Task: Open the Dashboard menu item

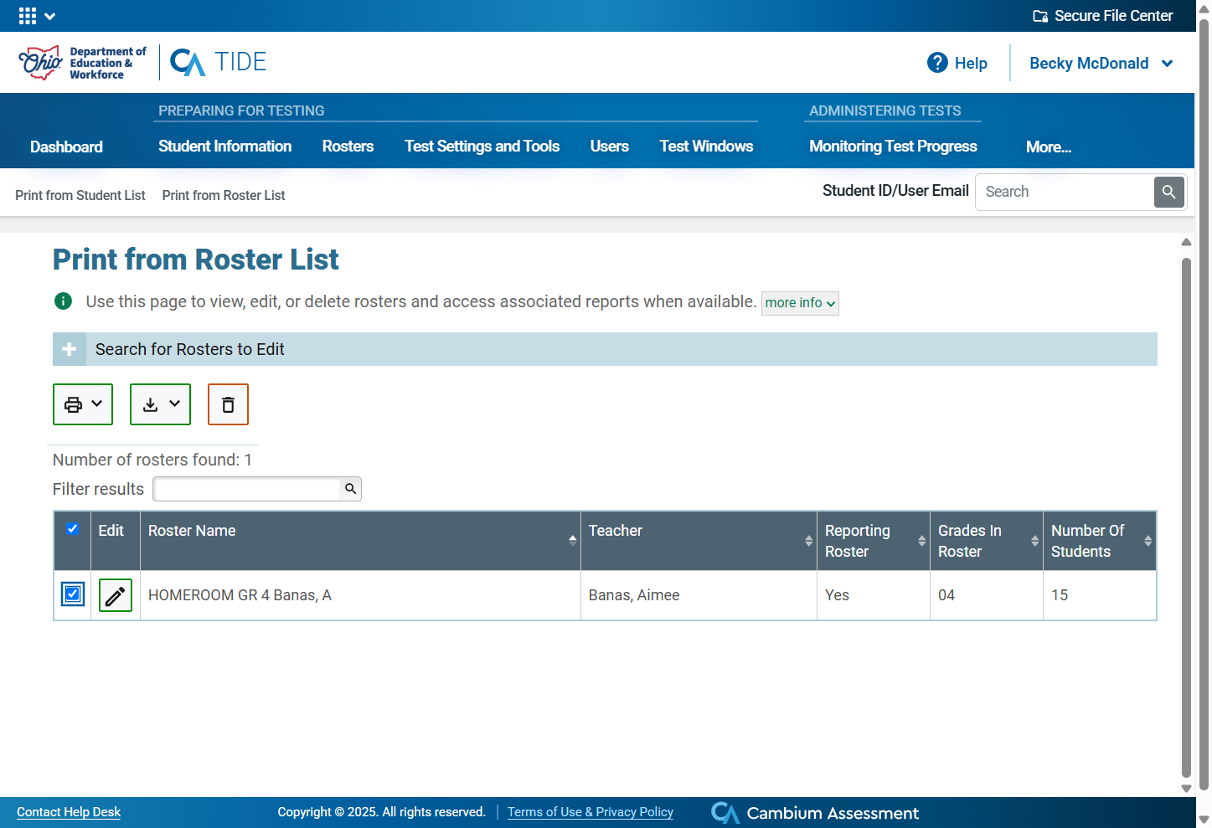Action: [x=66, y=147]
